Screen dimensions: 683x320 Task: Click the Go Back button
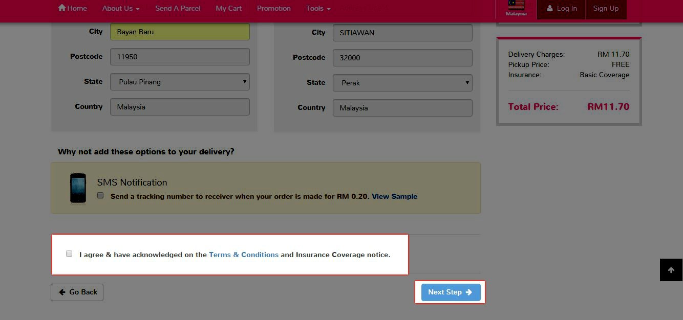tap(77, 292)
